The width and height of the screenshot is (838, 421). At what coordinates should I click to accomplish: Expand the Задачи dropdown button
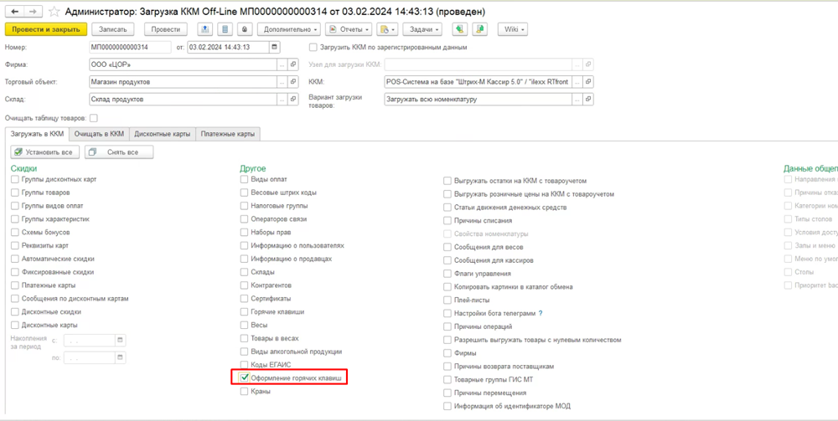(x=424, y=29)
